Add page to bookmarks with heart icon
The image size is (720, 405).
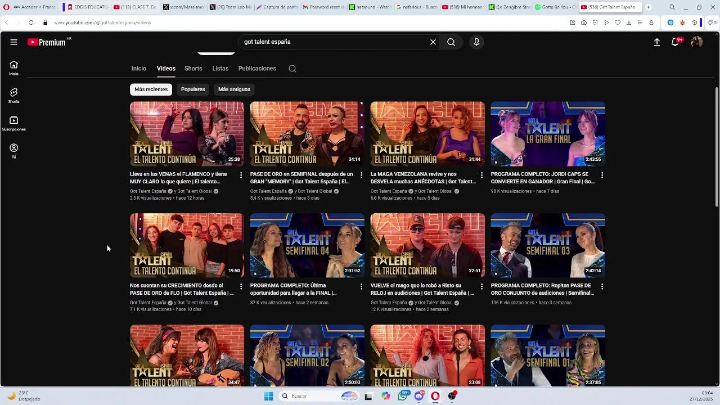coord(618,22)
